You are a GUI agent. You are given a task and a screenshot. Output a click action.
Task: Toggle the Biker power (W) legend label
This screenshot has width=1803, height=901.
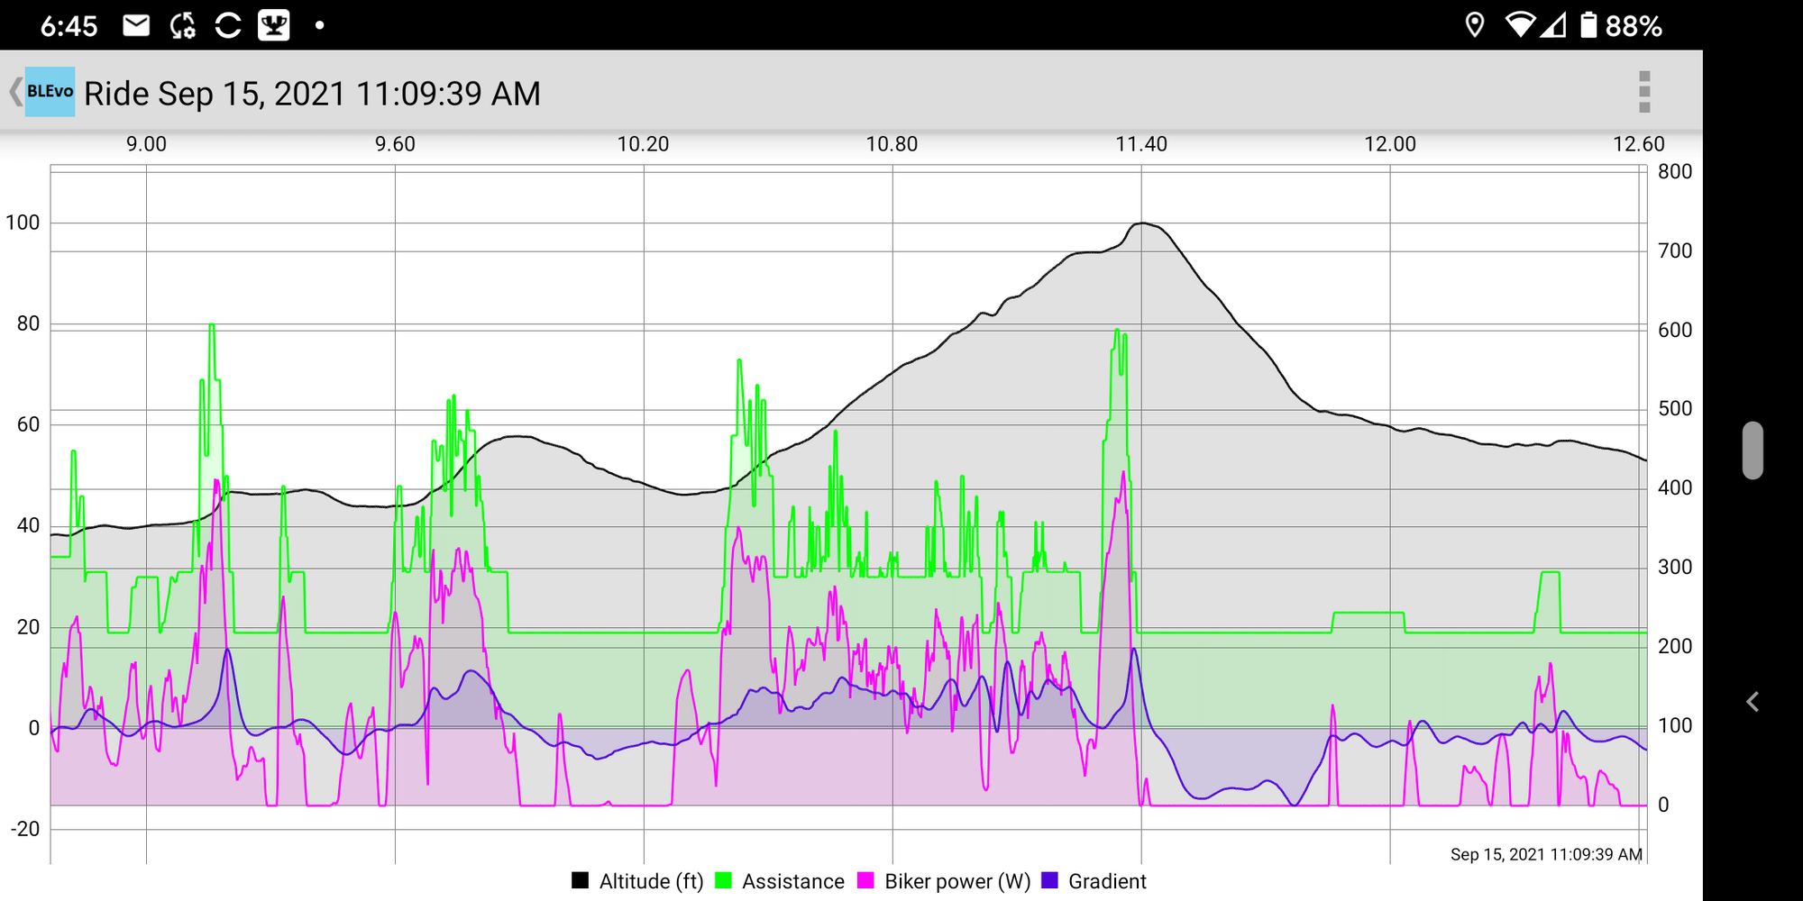pyautogui.click(x=956, y=881)
